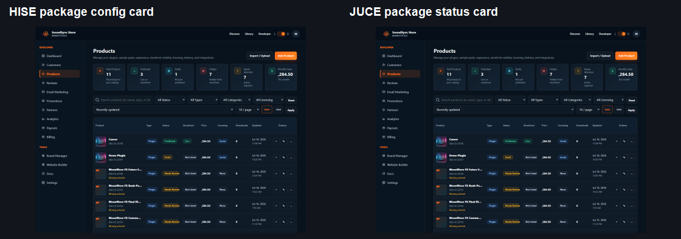Viewport: 681px width, 239px height.
Task: Open more-actions menu for Cancer row, HISE card
Action: click(291, 141)
